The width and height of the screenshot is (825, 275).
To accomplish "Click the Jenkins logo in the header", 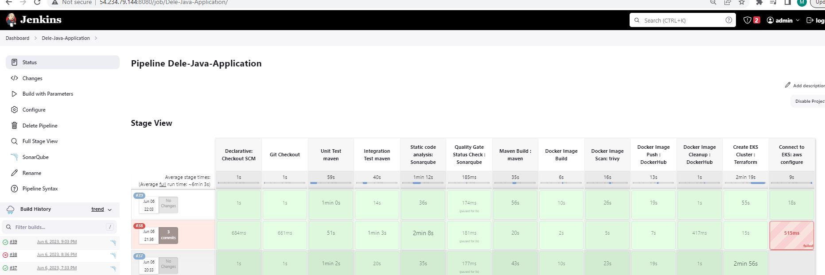I will pyautogui.click(x=33, y=20).
